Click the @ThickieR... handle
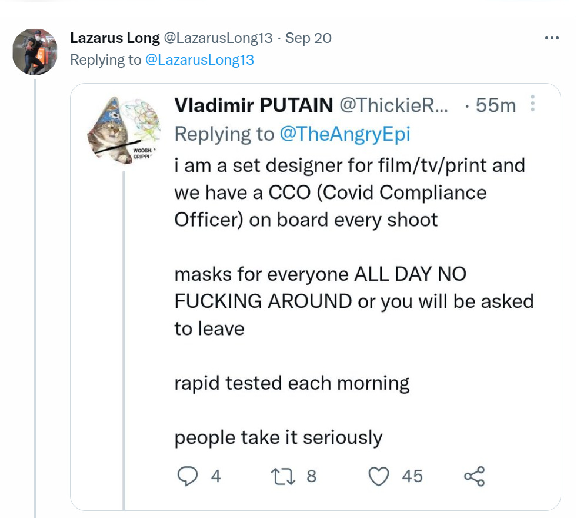Viewport: 577px width, 518px height. click(393, 105)
